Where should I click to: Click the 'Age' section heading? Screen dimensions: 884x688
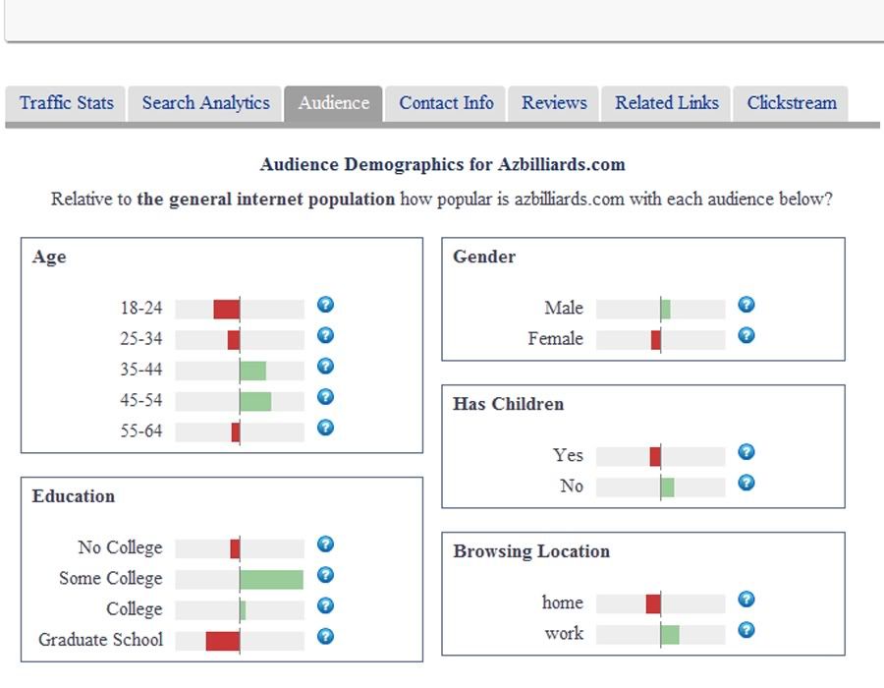[x=49, y=258]
